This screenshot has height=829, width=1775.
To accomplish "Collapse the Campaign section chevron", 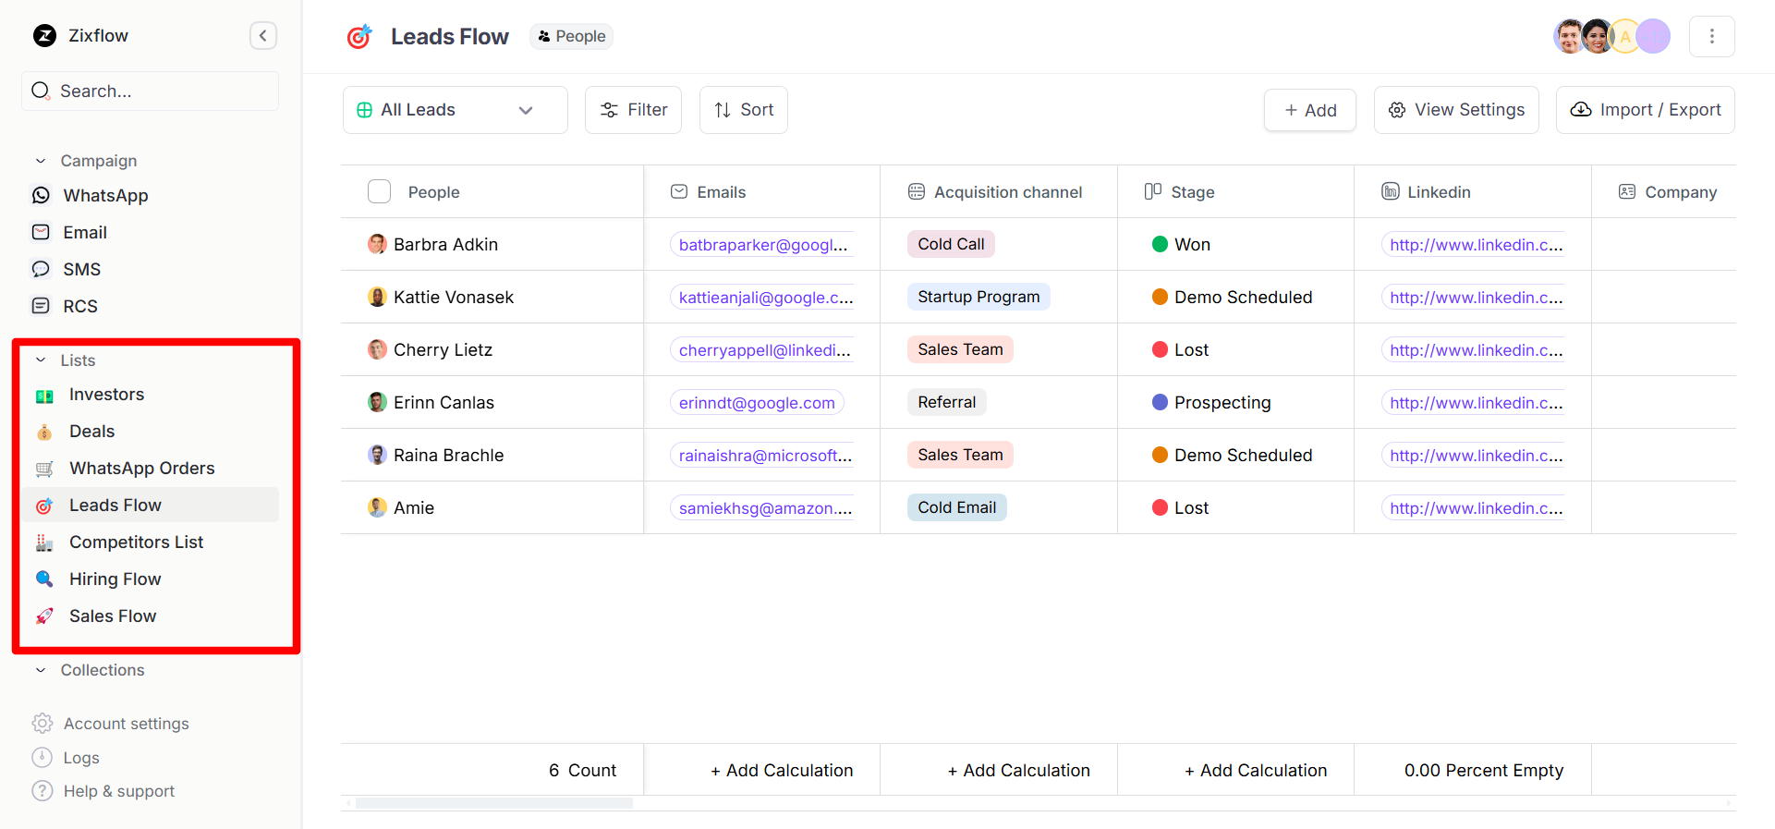I will pos(41,161).
